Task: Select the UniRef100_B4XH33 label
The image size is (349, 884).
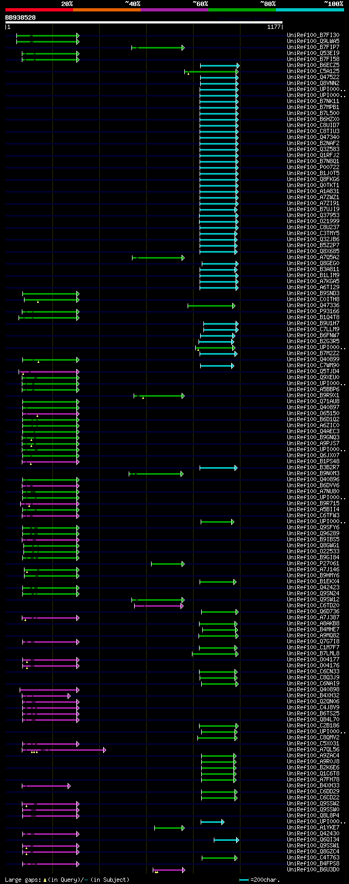Action: 313,786
